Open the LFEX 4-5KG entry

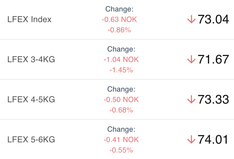point(31,100)
